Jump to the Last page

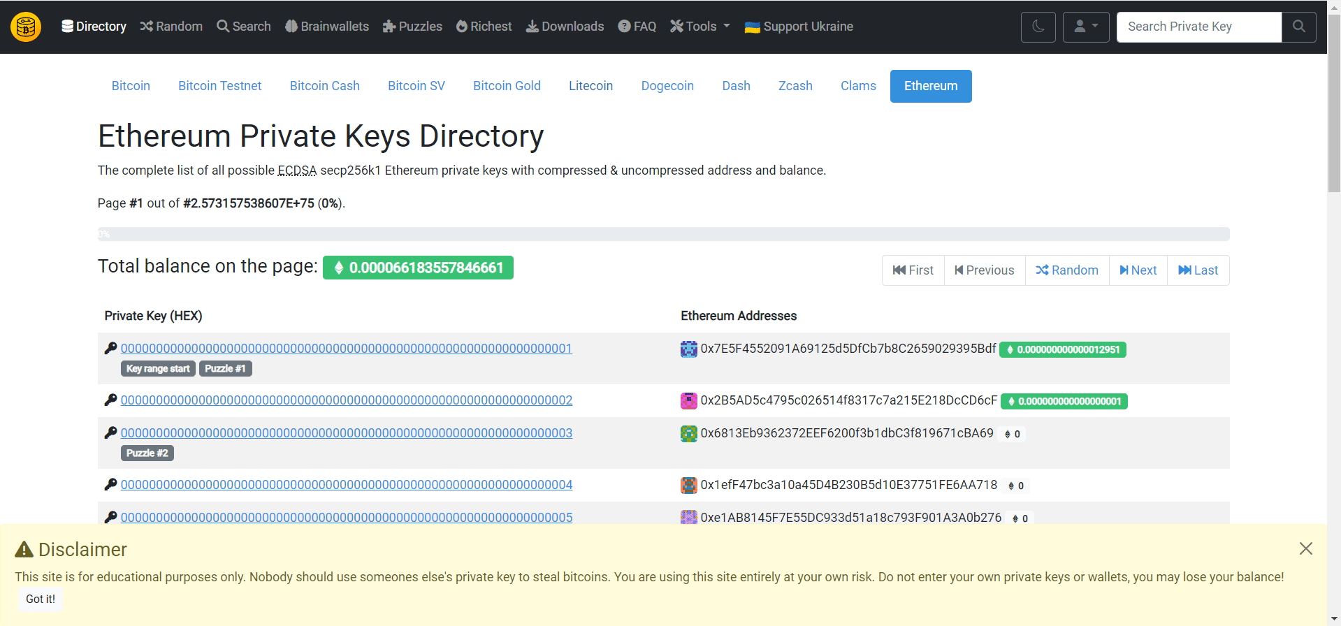pos(1198,270)
